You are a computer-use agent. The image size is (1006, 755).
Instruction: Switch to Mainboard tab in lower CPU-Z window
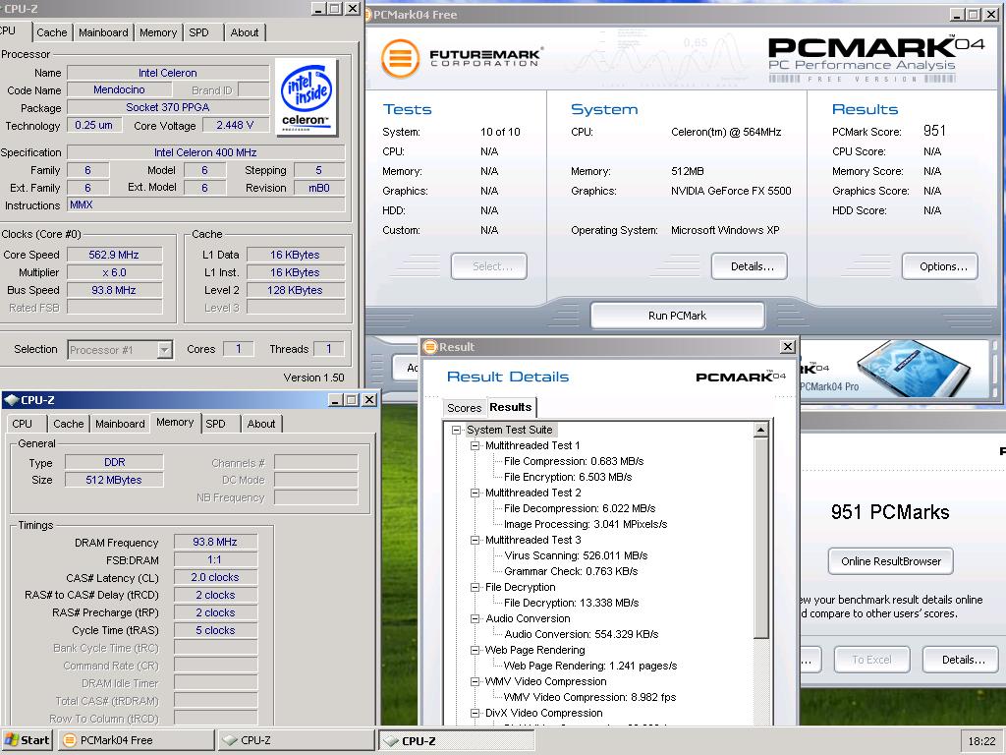[x=120, y=424]
